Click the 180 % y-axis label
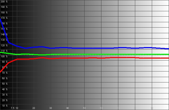Viewport: 169px width, 110px height. click(4, 13)
